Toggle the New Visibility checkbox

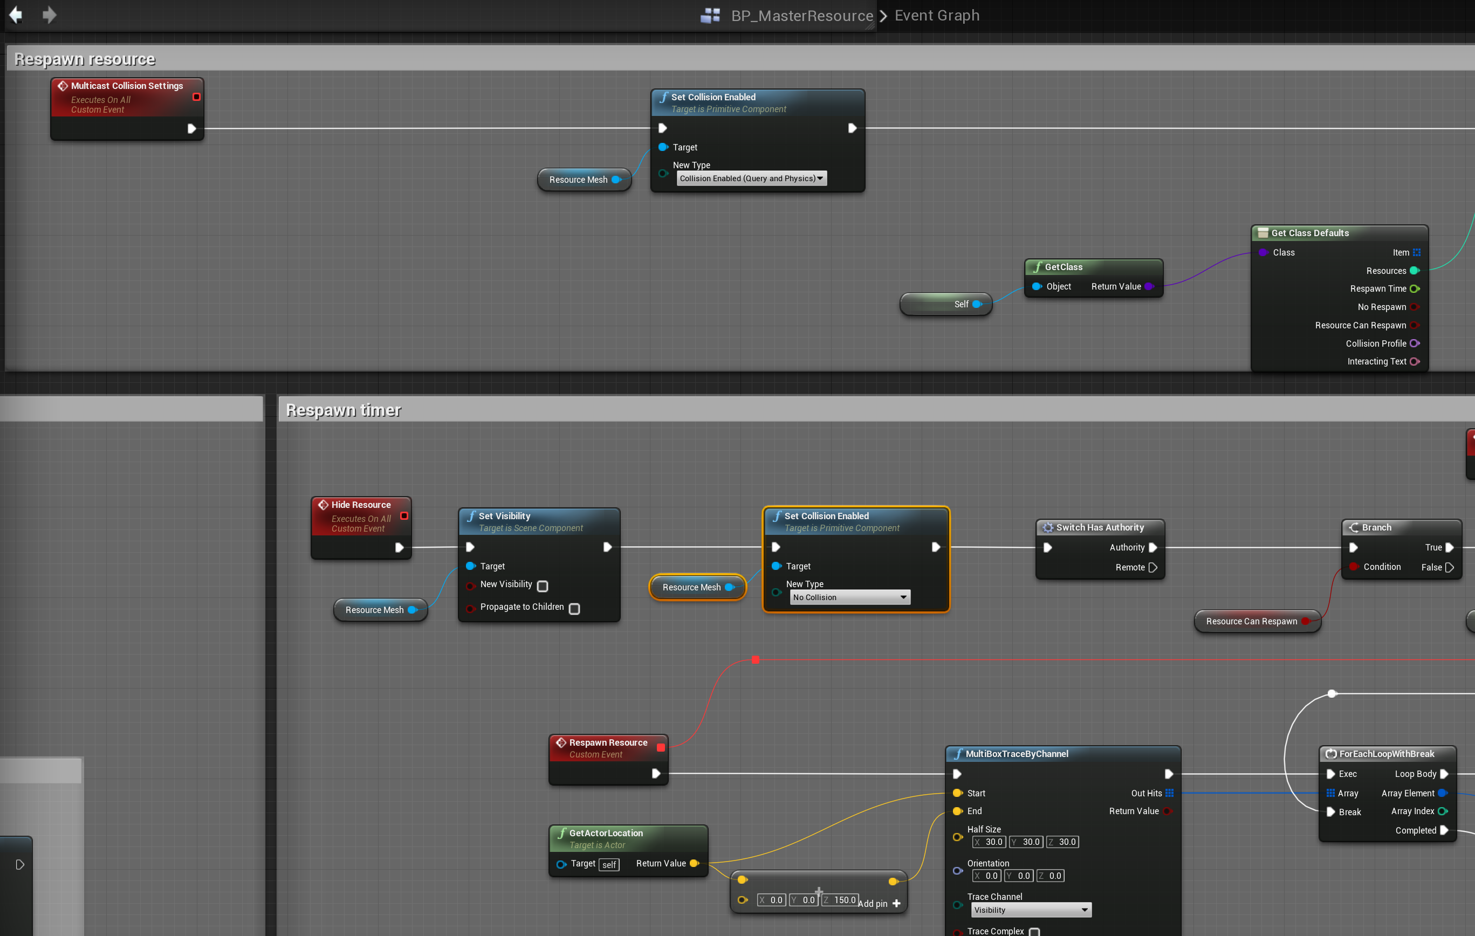coord(542,586)
